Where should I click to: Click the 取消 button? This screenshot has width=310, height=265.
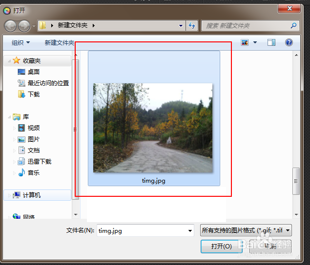270,246
